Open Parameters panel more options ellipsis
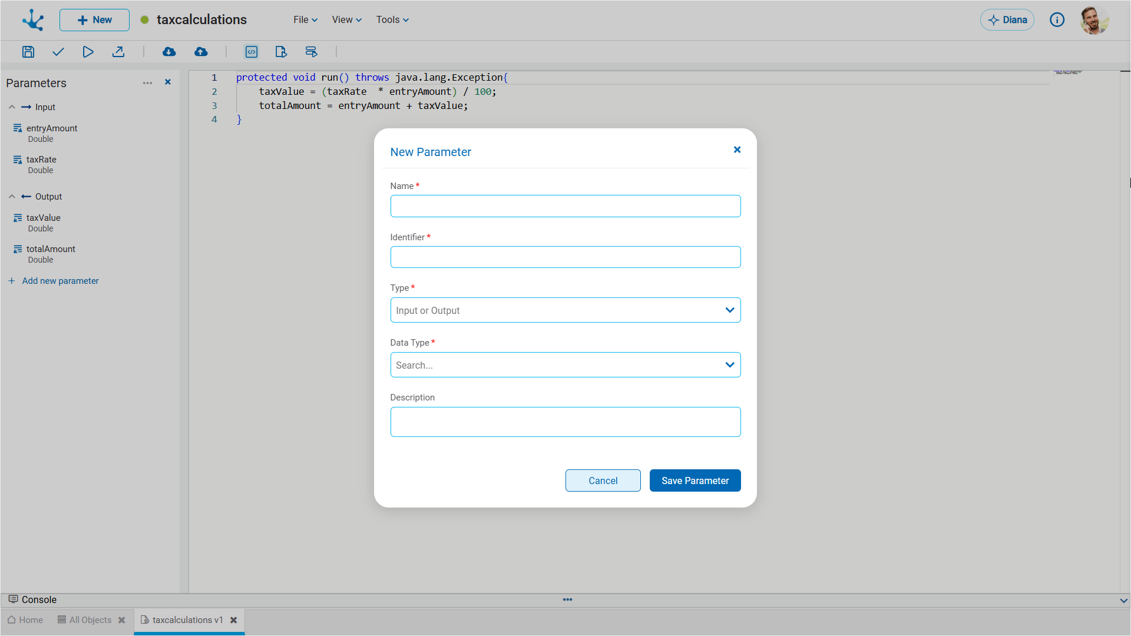The width and height of the screenshot is (1131, 636). pos(147,83)
